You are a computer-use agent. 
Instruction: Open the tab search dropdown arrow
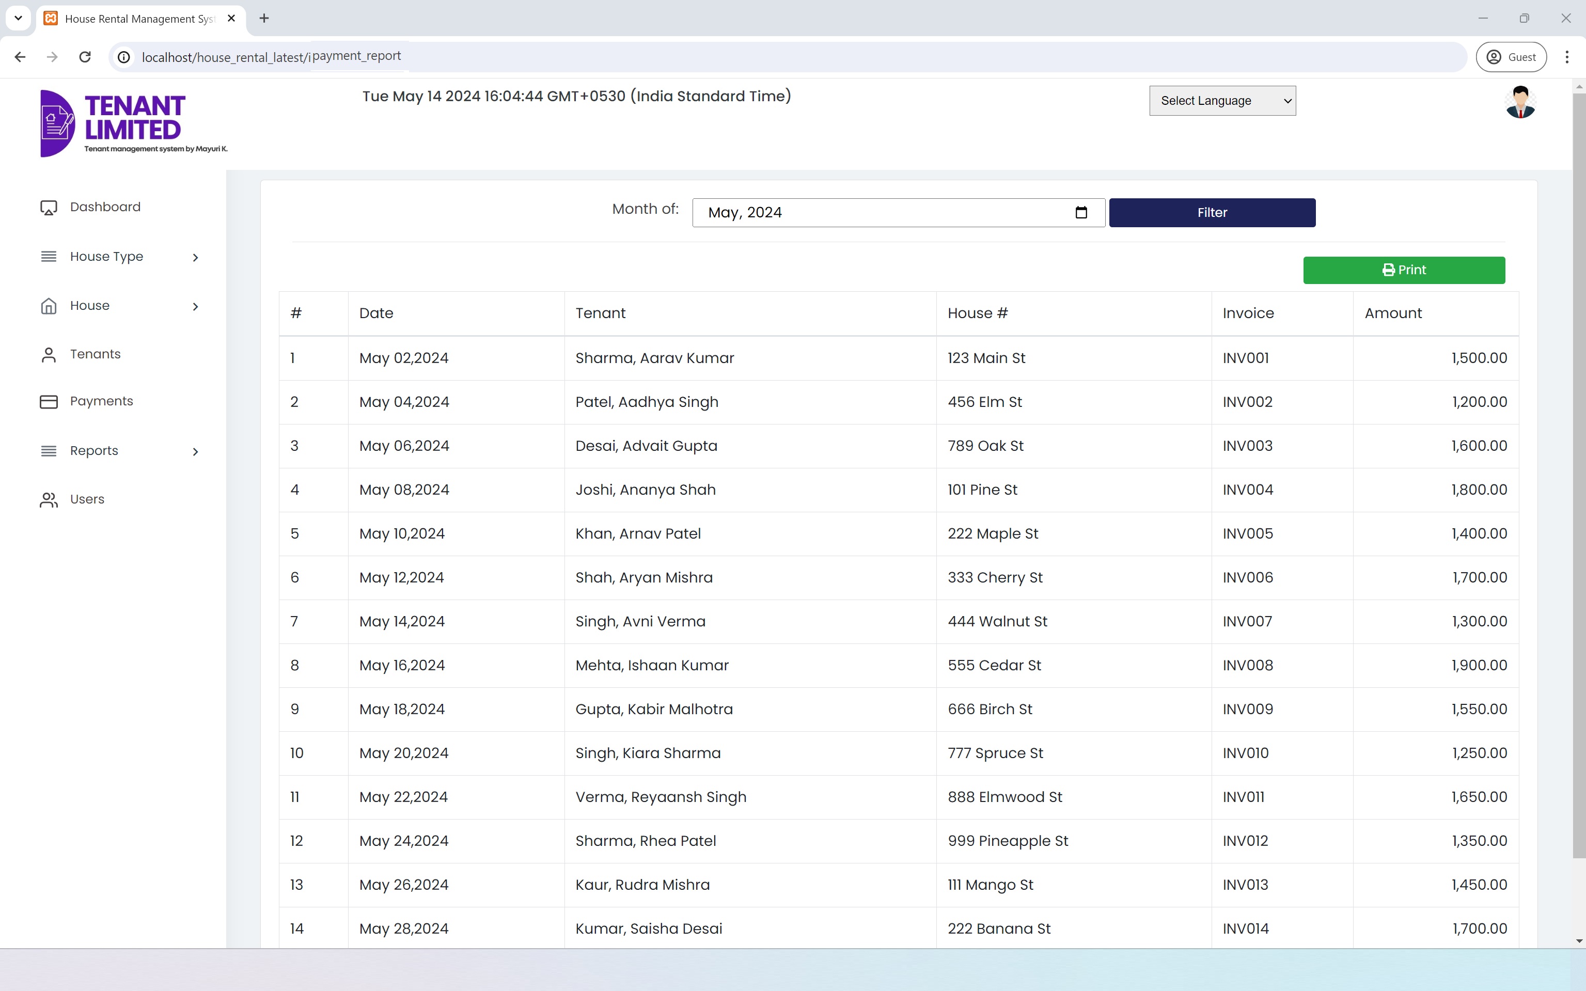pos(19,19)
